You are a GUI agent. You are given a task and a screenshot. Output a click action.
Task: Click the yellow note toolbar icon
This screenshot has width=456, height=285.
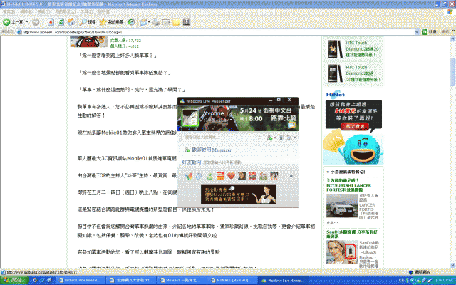click(176, 22)
